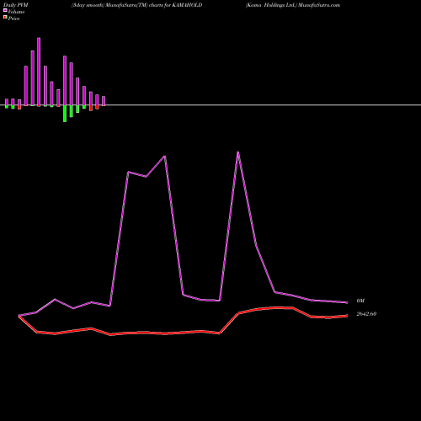Click the Volume legend color swatch

[x=5, y=10]
